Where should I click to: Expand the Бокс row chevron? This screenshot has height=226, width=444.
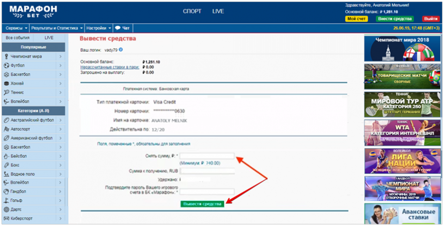click(x=60, y=165)
